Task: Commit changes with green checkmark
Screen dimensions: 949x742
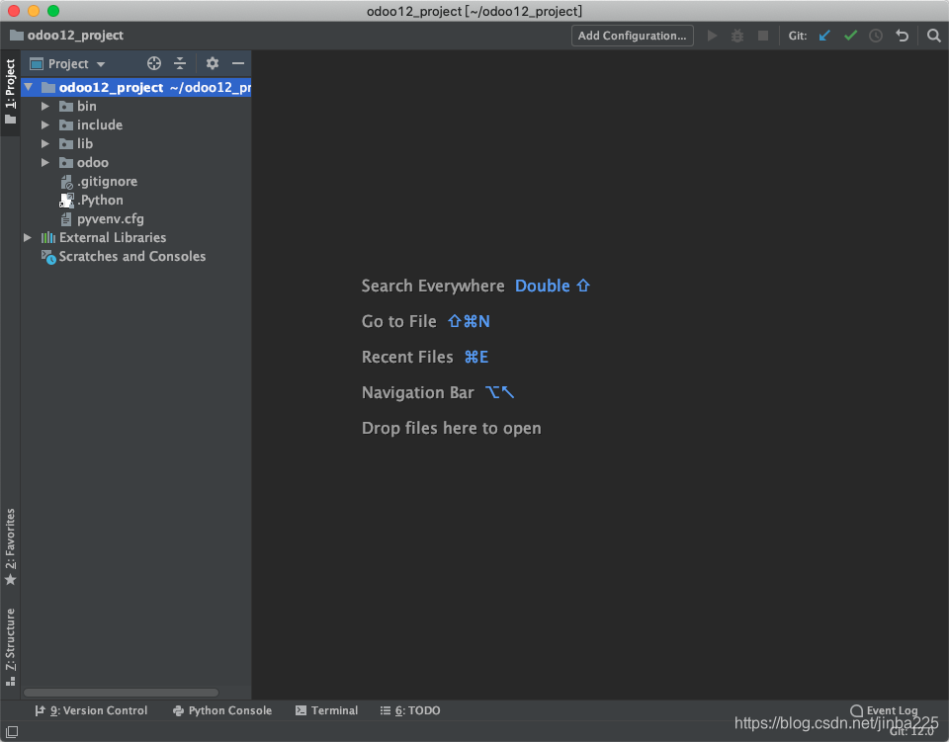Action: [x=850, y=36]
